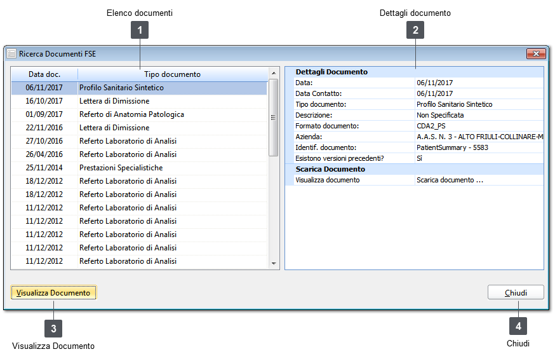555x361 pixels.
Task: Click the A.A.S. N. 3 Azienda value
Action: (479, 137)
